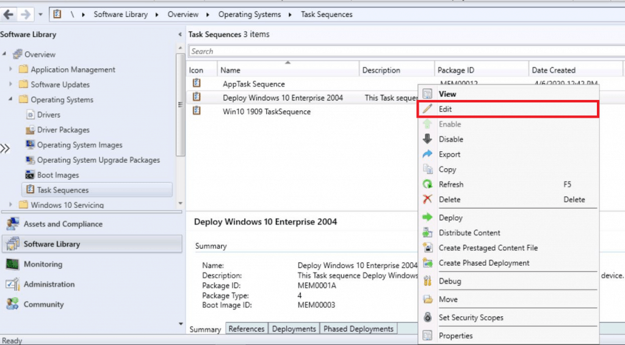Image resolution: width=625 pixels, height=345 pixels.
Task: Click the Edit pencil icon in context menu
Action: (x=427, y=109)
